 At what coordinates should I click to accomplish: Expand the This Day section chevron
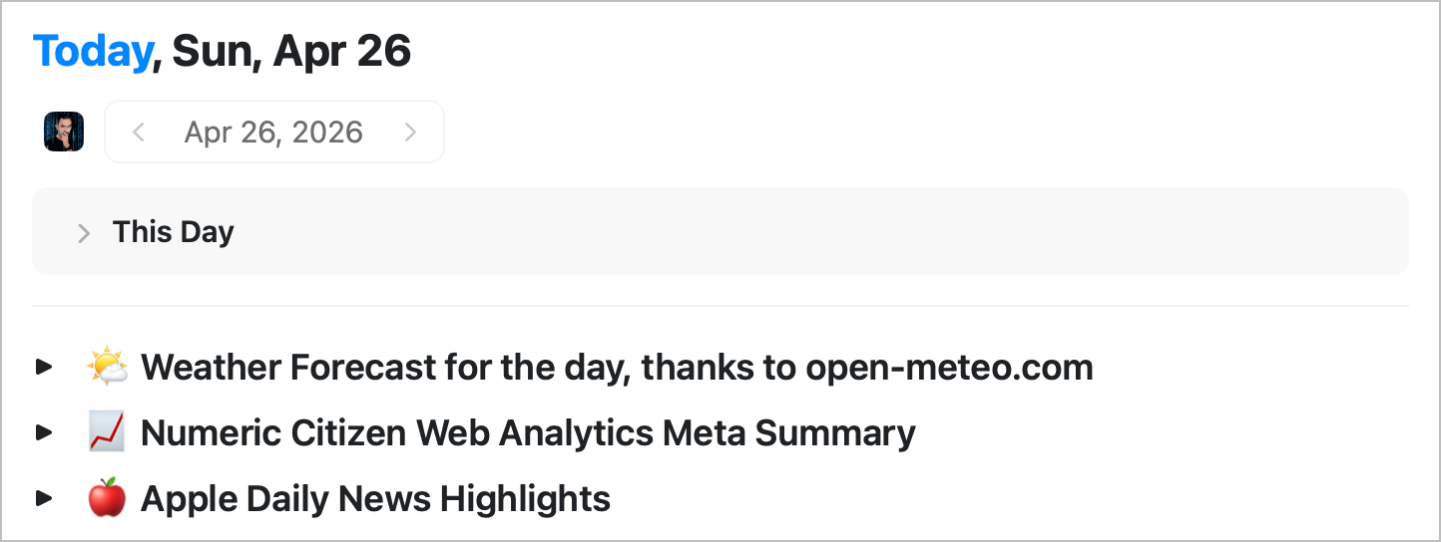tap(84, 233)
